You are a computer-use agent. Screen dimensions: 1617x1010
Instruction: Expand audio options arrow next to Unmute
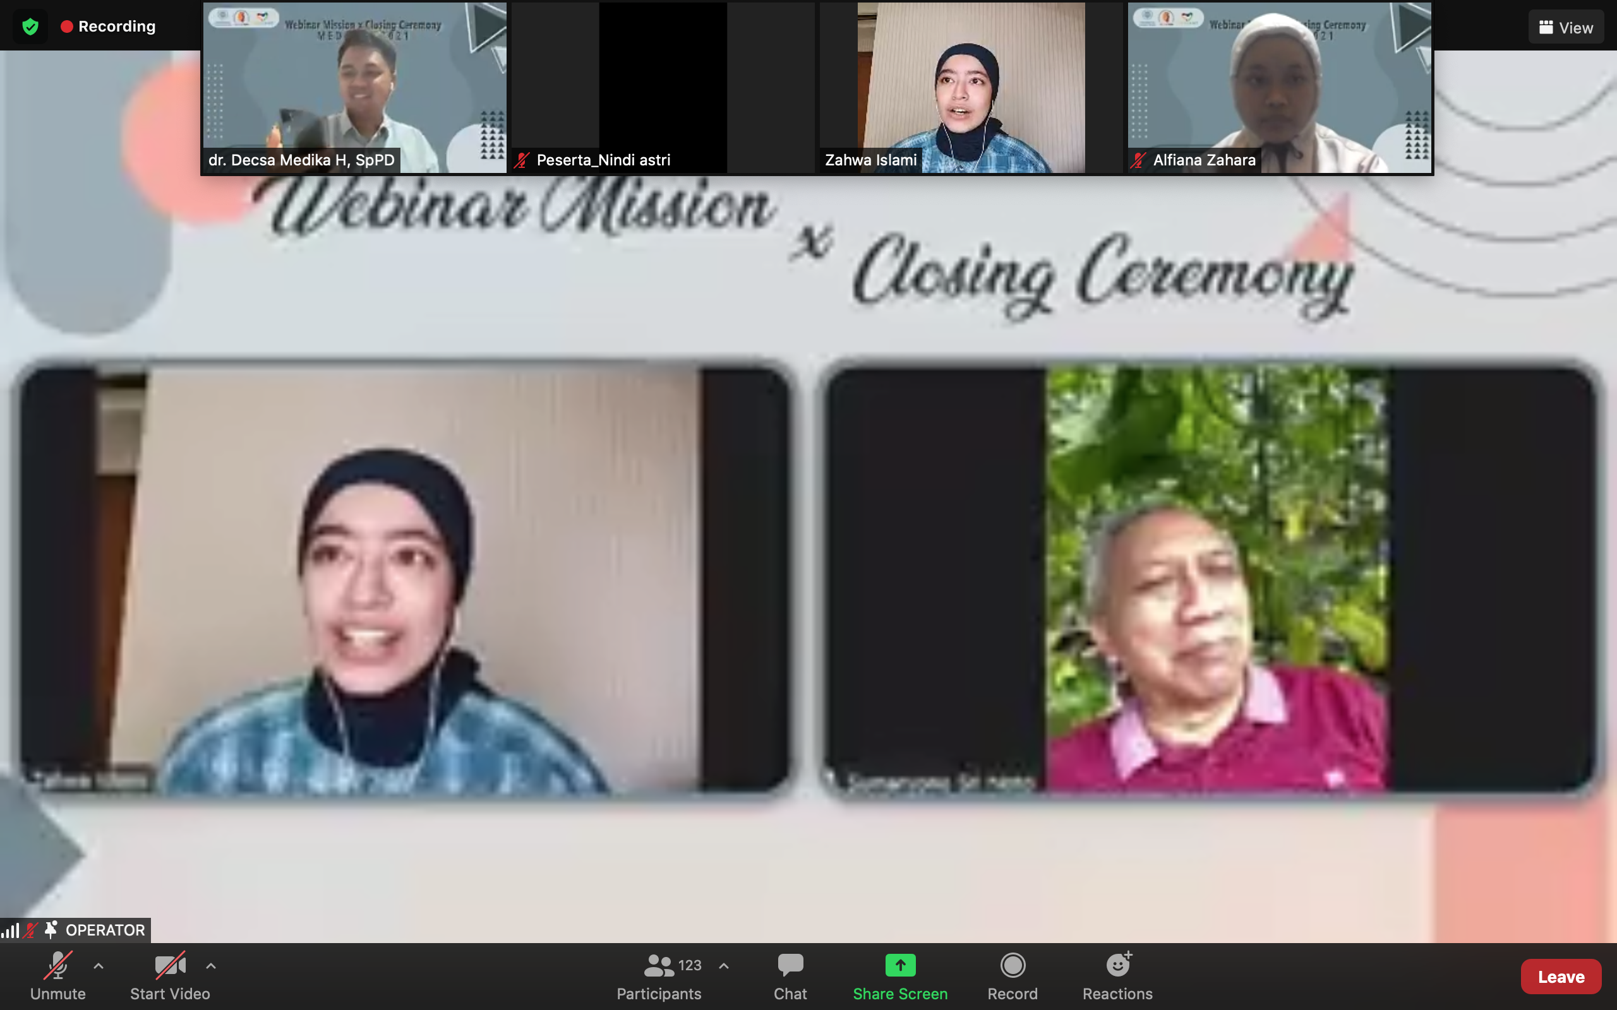point(99,965)
